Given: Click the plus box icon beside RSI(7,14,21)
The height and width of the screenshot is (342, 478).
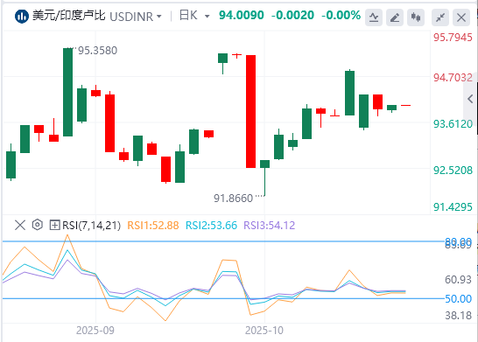Looking at the screenshot, I should [x=54, y=226].
